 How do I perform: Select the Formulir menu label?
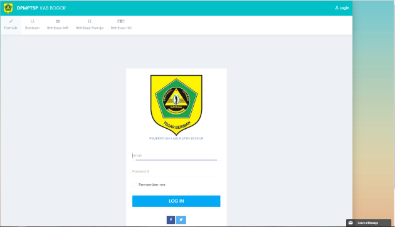pos(11,28)
